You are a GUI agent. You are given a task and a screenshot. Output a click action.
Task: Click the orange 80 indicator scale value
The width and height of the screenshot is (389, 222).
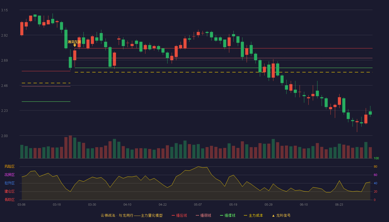tap(375, 167)
